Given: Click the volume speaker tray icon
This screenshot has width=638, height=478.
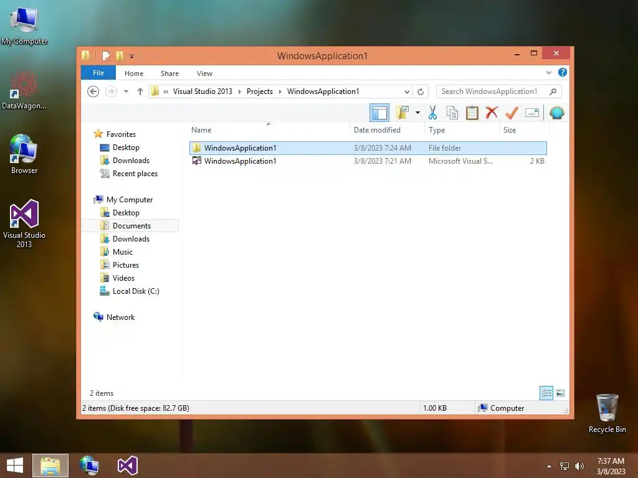Looking at the screenshot, I should tap(579, 466).
